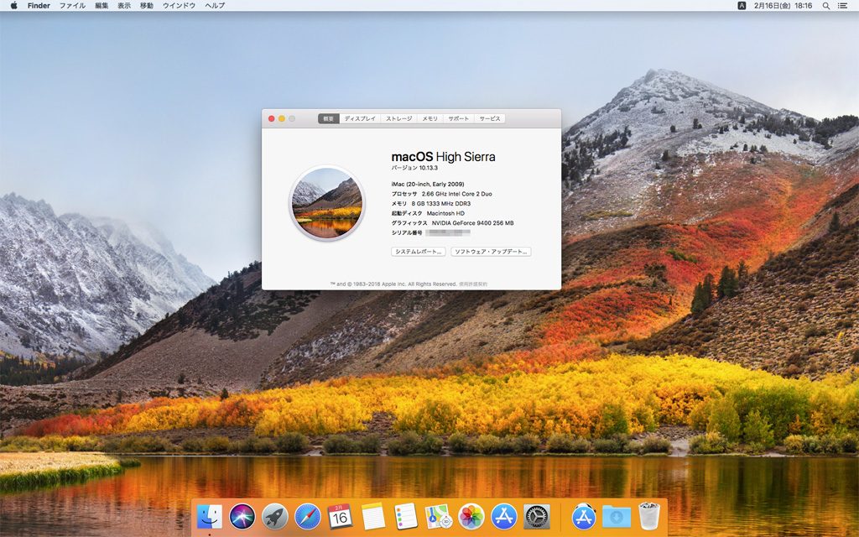Launch Launchpad from the Dock
Screen dimensions: 859x537
pos(273,515)
